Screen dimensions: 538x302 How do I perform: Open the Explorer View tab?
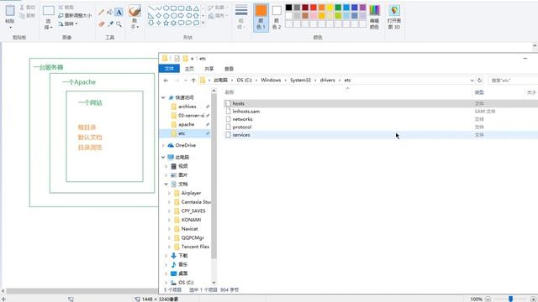pos(229,69)
